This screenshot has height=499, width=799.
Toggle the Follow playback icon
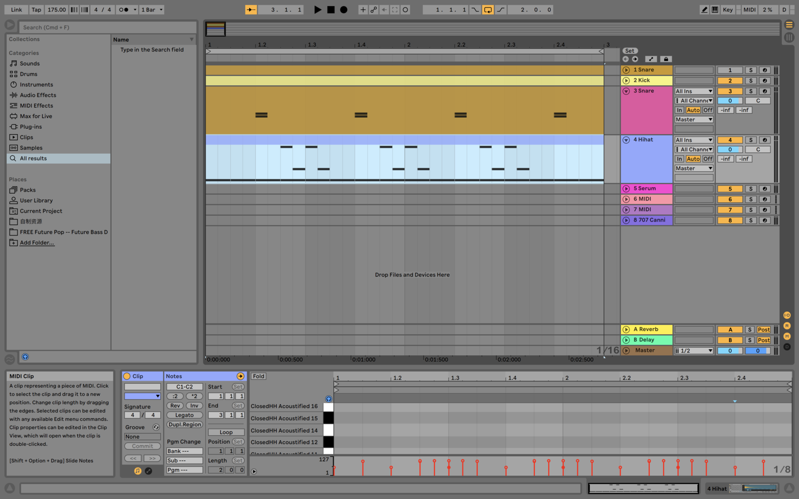[251, 9]
